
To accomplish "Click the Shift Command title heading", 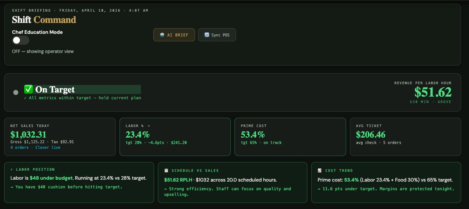I will click(x=44, y=20).
